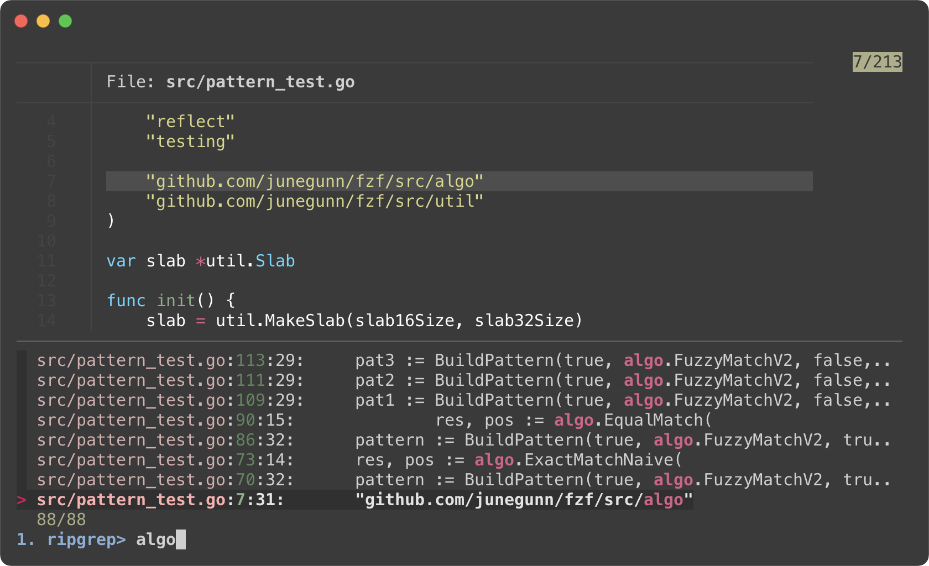Select result row pattern_test.go:70:32
The width and height of the screenshot is (929, 566).
463,480
